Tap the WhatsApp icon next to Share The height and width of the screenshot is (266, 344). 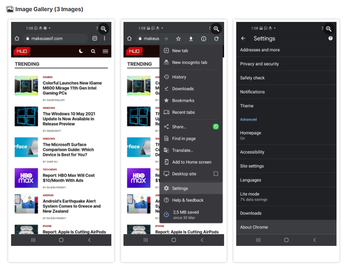point(216,127)
